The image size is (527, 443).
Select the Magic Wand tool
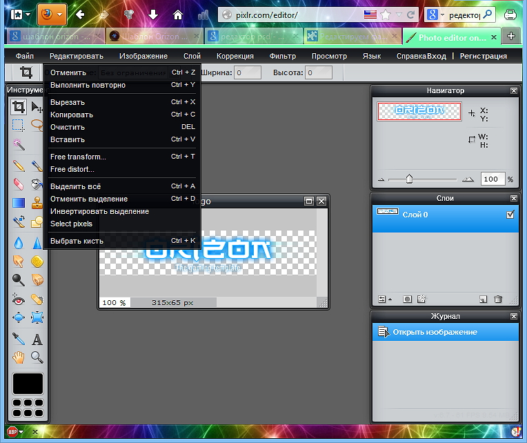(x=19, y=146)
